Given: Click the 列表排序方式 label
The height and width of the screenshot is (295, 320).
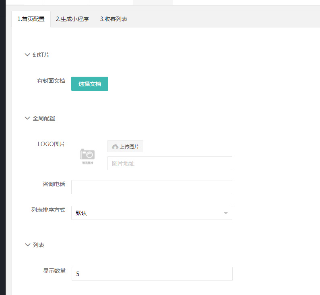Looking at the screenshot, I should (x=48, y=210).
